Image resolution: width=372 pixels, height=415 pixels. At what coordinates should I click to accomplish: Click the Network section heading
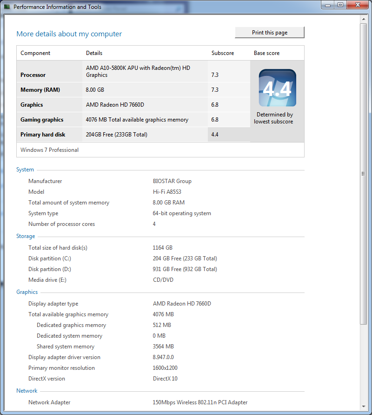pos(27,391)
